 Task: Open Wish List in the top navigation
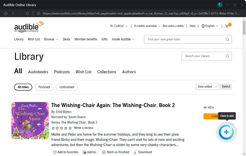click(34, 39)
